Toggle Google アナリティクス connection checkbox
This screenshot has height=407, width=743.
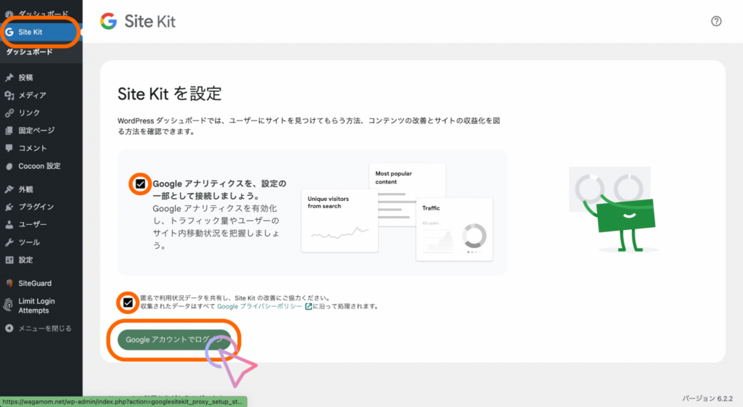(x=140, y=184)
